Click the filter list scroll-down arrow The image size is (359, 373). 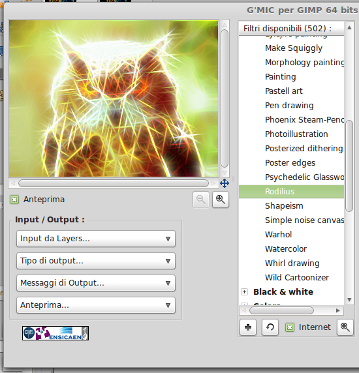coord(349,300)
